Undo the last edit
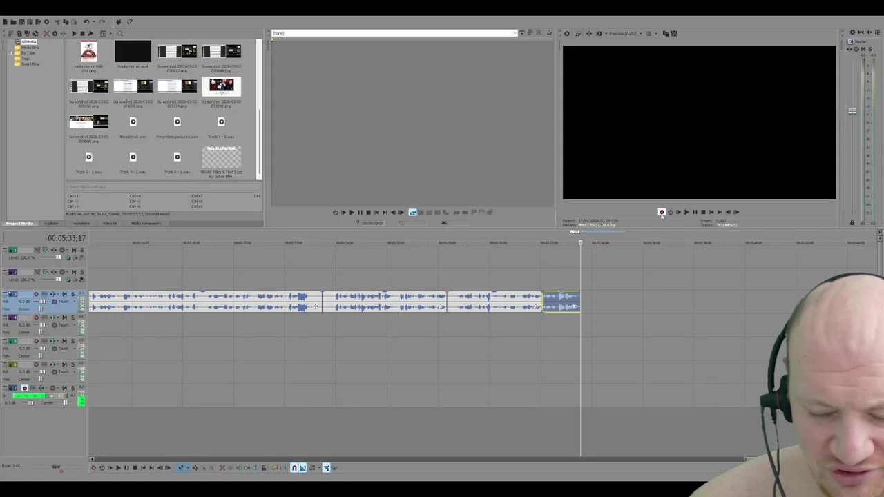The image size is (884, 497). pyautogui.click(x=86, y=22)
